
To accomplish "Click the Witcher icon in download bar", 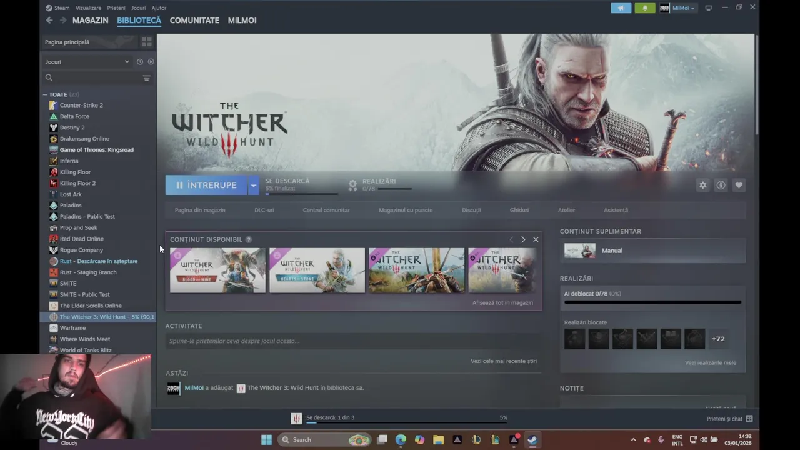I will click(x=296, y=418).
